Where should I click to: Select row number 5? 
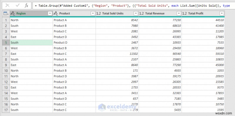(6, 42)
